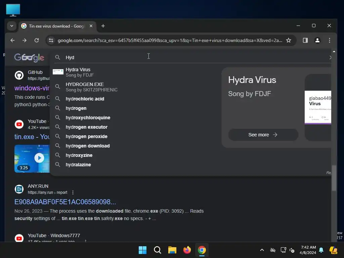This screenshot has width=344, height=258.
Task: Play the 3:25 video thumbnail
Action: tap(32, 159)
